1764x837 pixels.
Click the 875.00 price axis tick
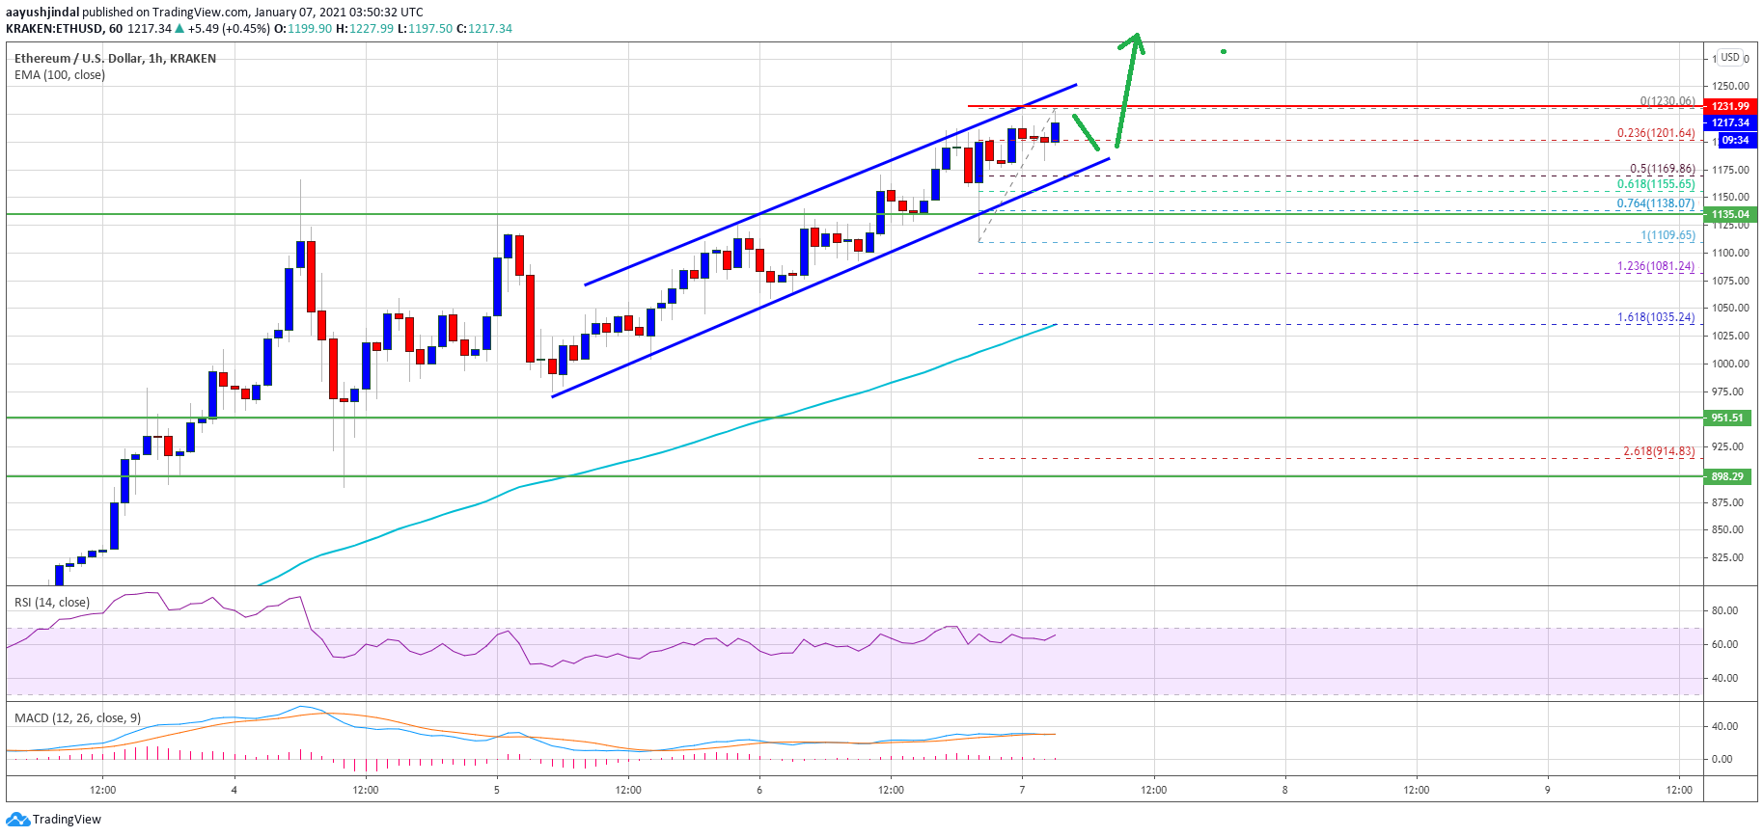1727,502
